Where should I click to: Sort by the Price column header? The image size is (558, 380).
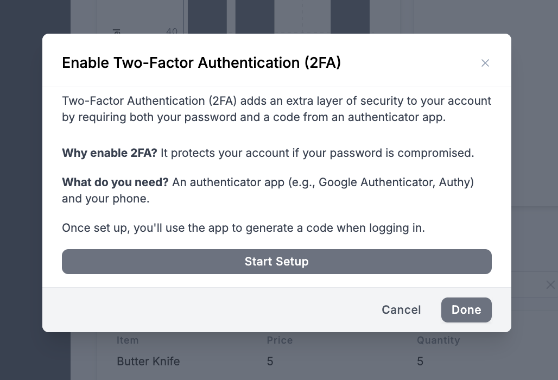[x=280, y=340]
